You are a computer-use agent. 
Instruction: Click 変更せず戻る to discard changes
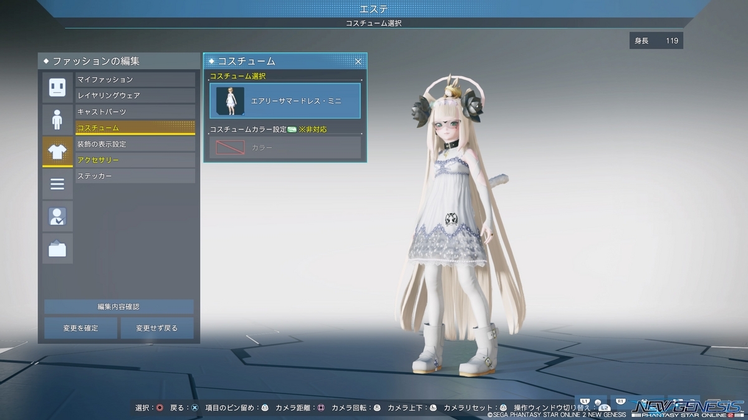156,328
